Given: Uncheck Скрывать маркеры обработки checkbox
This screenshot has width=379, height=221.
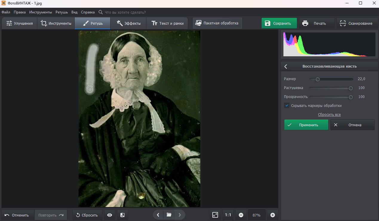Looking at the screenshot, I should (x=287, y=105).
